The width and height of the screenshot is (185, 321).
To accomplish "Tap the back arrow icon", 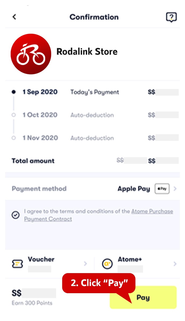I will 14,17.
